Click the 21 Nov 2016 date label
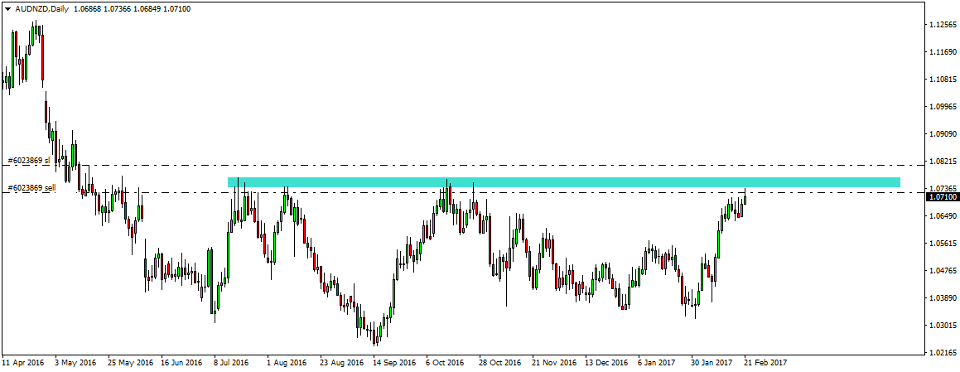The width and height of the screenshot is (960, 372). click(x=554, y=363)
